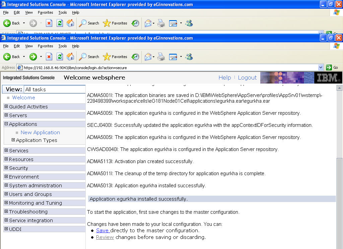343x249 pixels.
Task: Open Help menu in front window
Action: click(x=75, y=46)
